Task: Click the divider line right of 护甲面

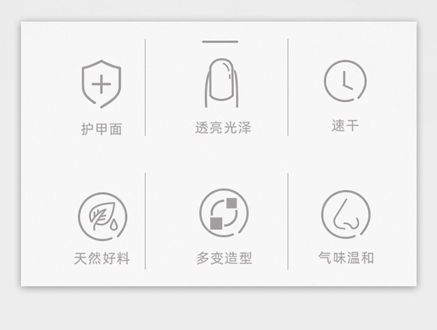Action: pyautogui.click(x=145, y=87)
